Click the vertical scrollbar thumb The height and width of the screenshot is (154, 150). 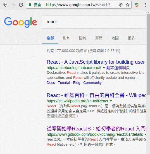(x=148, y=54)
